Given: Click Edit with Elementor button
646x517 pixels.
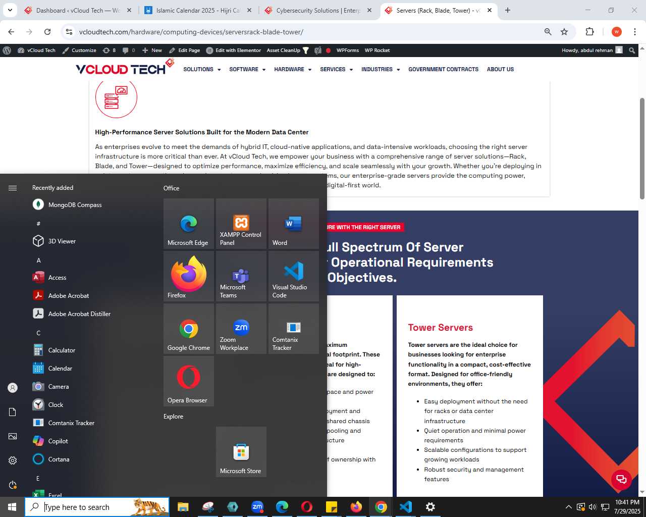Looking at the screenshot, I should [x=234, y=50].
